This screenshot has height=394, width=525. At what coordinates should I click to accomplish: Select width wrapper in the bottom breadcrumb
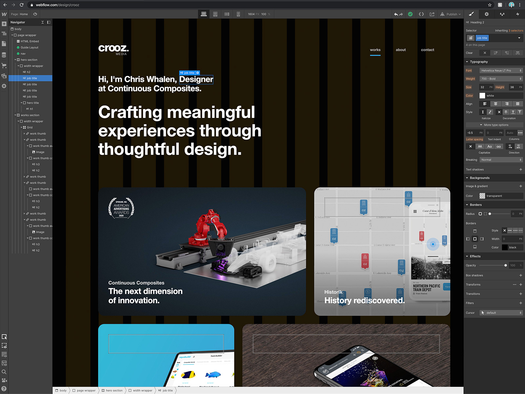143,390
